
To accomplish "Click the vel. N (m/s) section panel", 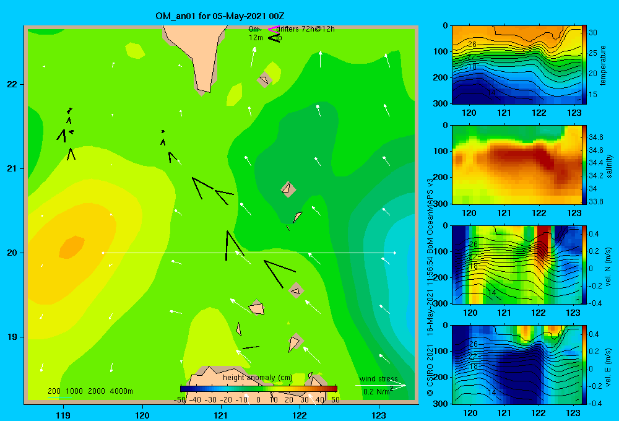I will (x=516, y=264).
